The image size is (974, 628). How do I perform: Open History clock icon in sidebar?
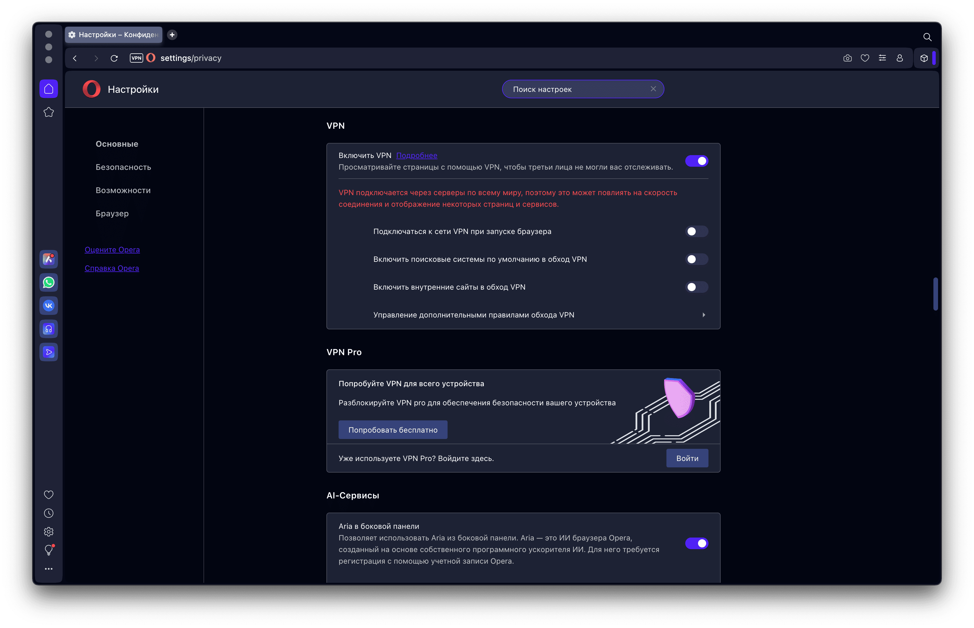[48, 513]
